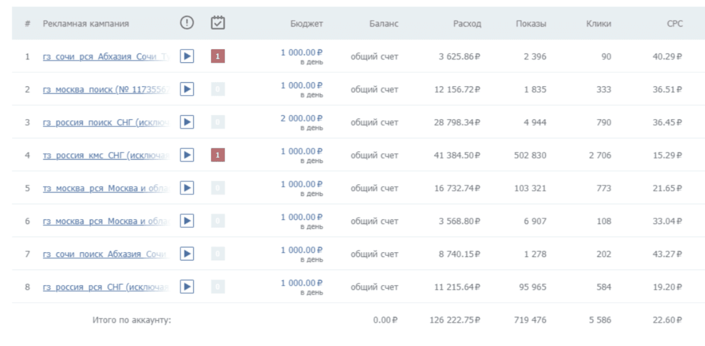Click red badge "1" in row 4
Image resolution: width=705 pixels, height=346 pixels.
[x=218, y=155]
